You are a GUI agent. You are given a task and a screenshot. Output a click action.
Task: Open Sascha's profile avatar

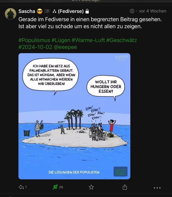click(x=10, y=14)
